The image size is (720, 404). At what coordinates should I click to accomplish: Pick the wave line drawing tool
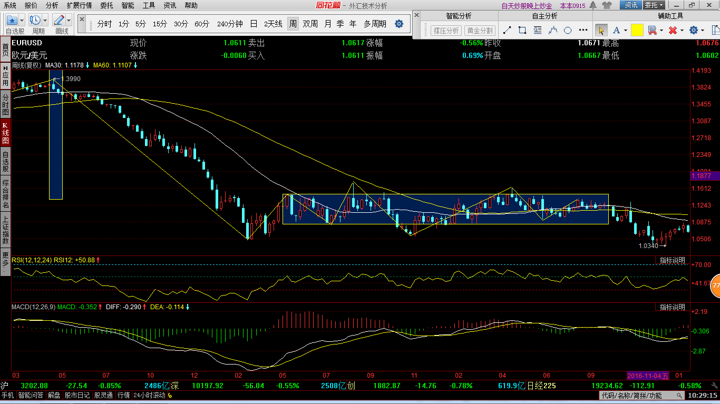[x=553, y=31]
